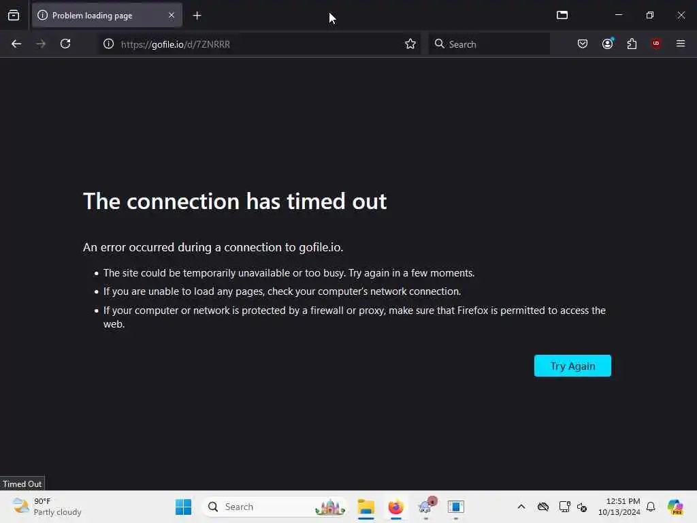The image size is (697, 523).
Task: Click 'An error occurred during a connection' text
Action: point(213,247)
